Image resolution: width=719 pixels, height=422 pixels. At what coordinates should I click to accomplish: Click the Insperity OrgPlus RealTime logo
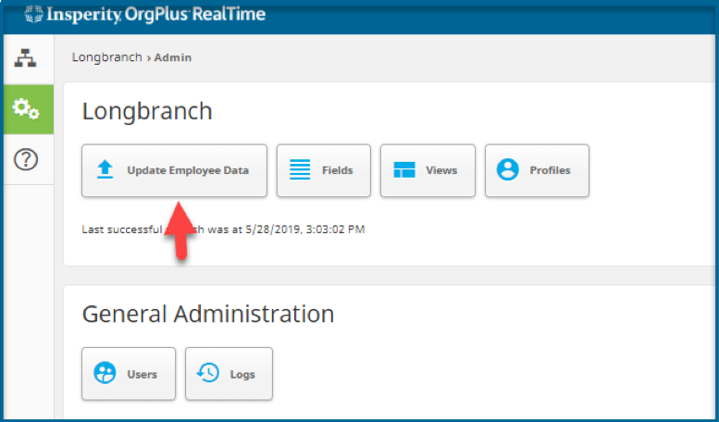145,14
